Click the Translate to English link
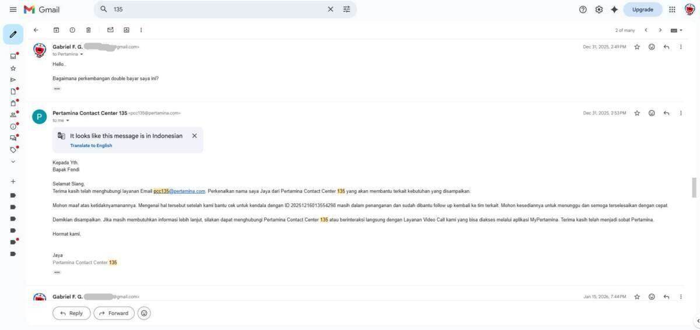The image size is (700, 330). pyautogui.click(x=91, y=146)
